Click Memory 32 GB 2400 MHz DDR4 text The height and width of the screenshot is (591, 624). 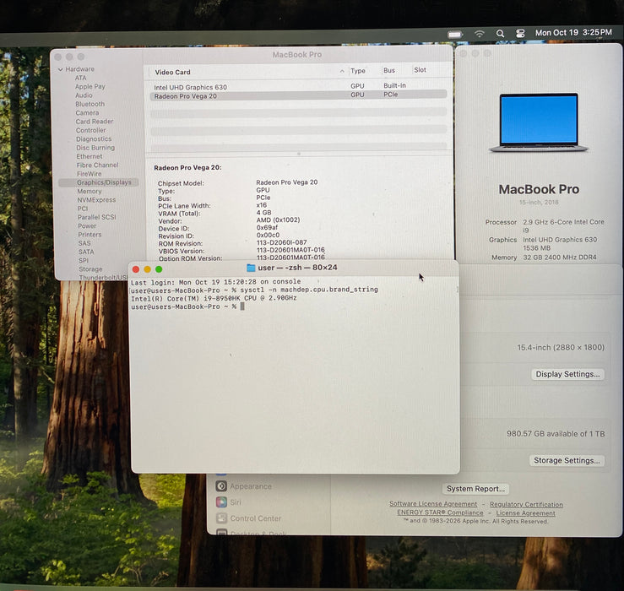pos(560,258)
